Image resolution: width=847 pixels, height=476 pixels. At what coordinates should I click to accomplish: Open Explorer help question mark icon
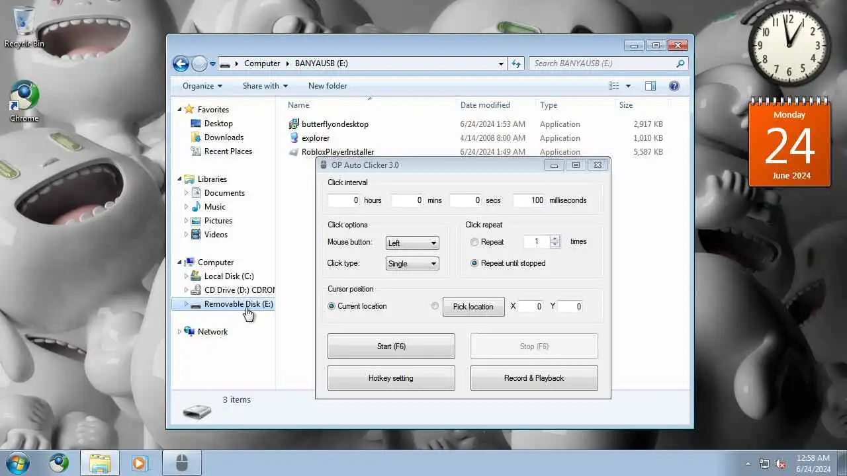[674, 86]
